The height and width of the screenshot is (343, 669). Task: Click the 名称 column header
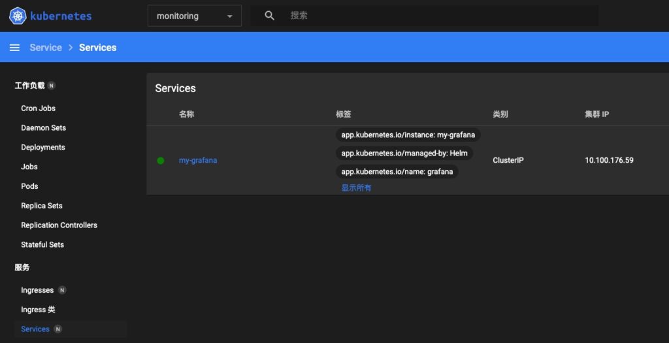pos(186,114)
